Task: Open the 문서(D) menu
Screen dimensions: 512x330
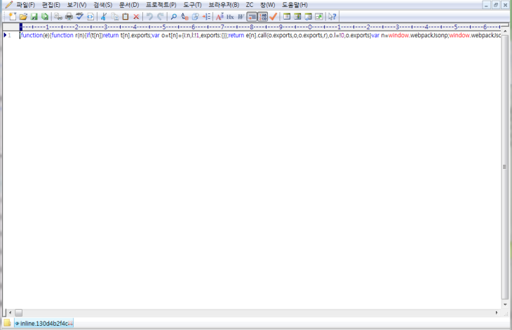Action: point(128,5)
